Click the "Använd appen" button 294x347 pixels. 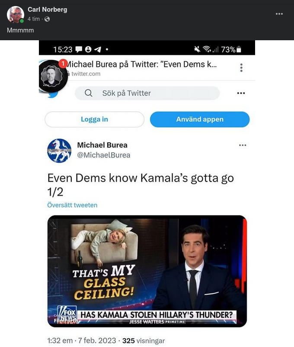200,119
